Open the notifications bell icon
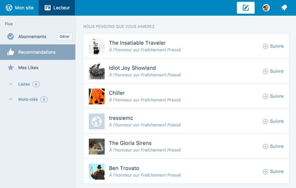Image resolution: width=296 pixels, height=188 pixels. point(284,8)
